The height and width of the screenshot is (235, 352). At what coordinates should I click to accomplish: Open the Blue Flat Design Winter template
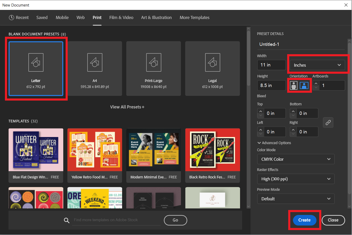[36, 156]
